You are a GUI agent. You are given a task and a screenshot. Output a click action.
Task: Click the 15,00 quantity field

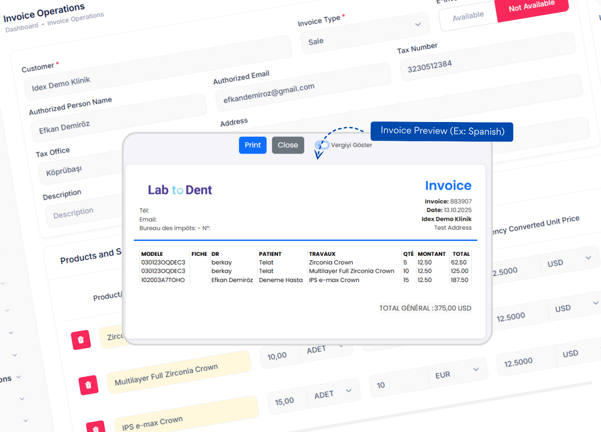pyautogui.click(x=285, y=401)
